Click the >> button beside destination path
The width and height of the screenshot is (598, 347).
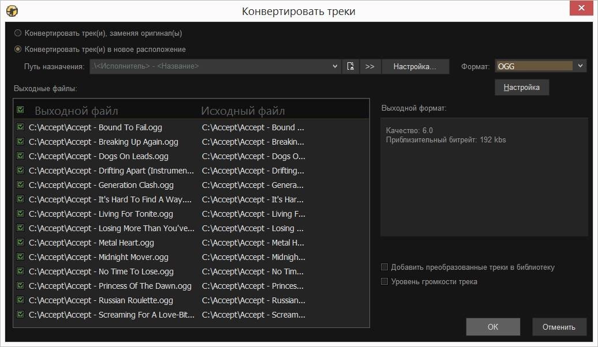(369, 66)
